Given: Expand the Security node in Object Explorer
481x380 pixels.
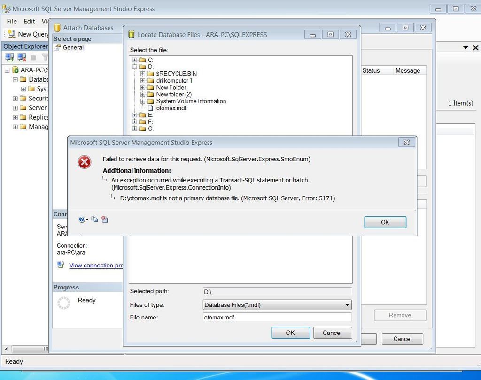Looking at the screenshot, I should coord(15,99).
